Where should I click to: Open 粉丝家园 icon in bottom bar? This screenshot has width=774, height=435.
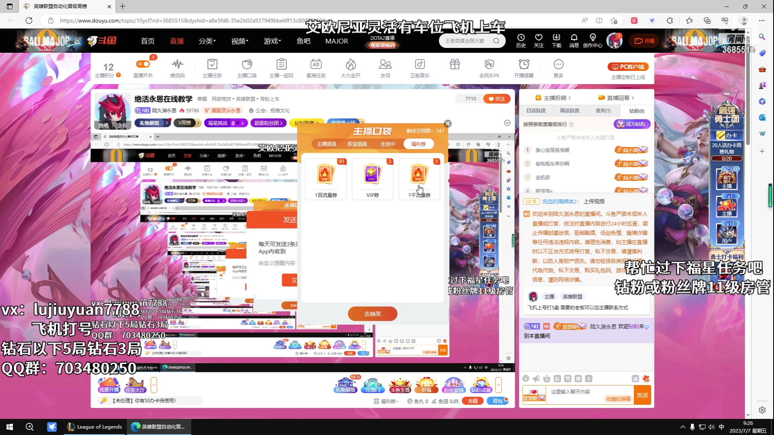point(454,385)
